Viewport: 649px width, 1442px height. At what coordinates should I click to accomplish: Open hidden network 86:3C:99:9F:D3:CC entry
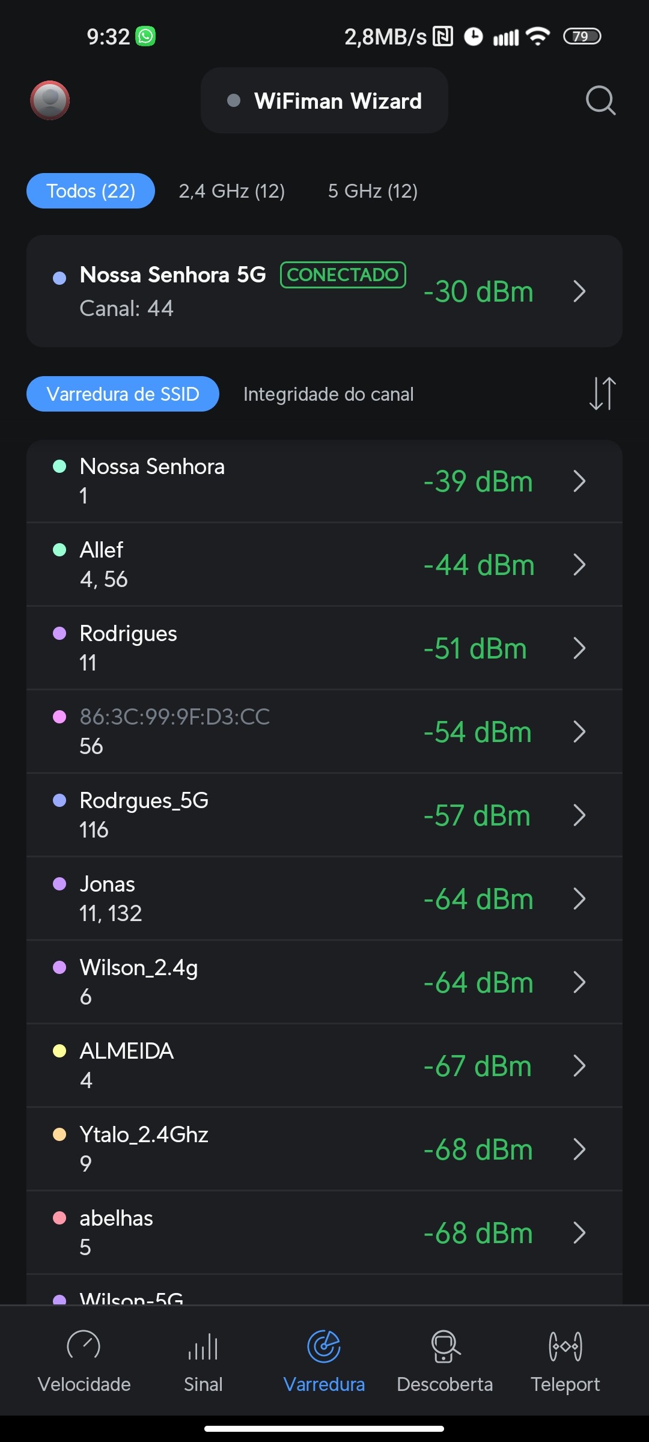coord(300,731)
